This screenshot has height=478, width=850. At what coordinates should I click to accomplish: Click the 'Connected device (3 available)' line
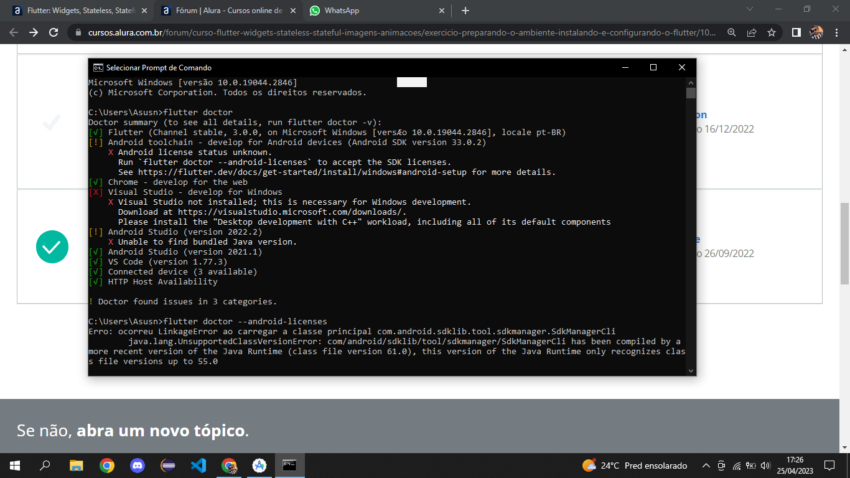173,272
